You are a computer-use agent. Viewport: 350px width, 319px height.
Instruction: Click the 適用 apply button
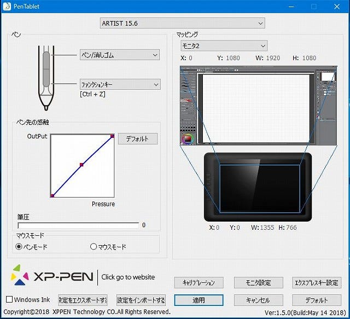pos(199,300)
